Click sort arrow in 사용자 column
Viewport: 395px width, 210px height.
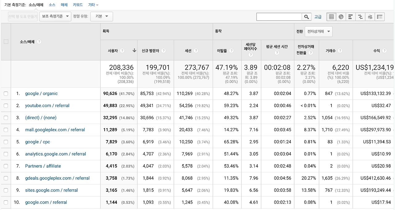pyautogui.click(x=134, y=50)
